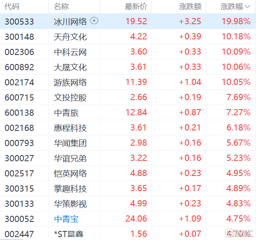
Task: Click the change value +0.07
Action: pos(190,234)
